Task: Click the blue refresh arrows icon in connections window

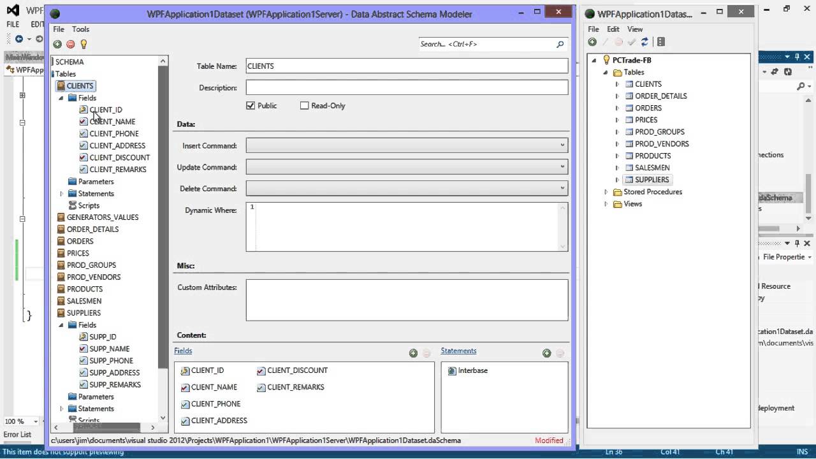Action: 645,42
